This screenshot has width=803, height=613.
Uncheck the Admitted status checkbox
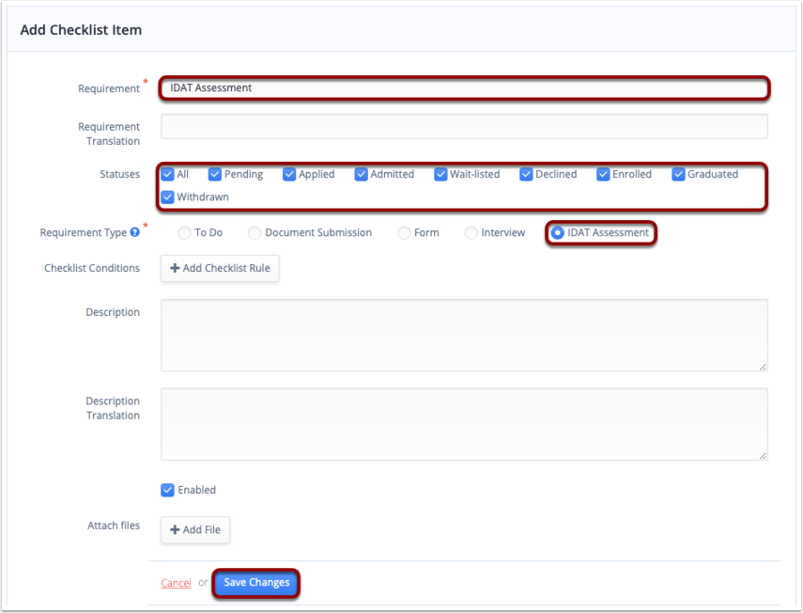(x=362, y=174)
